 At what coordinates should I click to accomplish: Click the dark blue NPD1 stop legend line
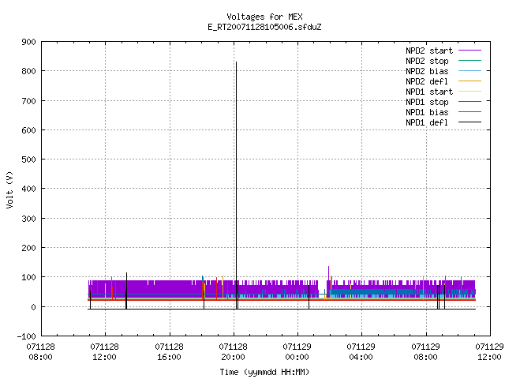[470, 102]
